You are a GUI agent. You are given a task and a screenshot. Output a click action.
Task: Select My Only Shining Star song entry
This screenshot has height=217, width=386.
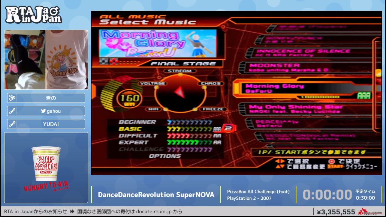click(307, 109)
